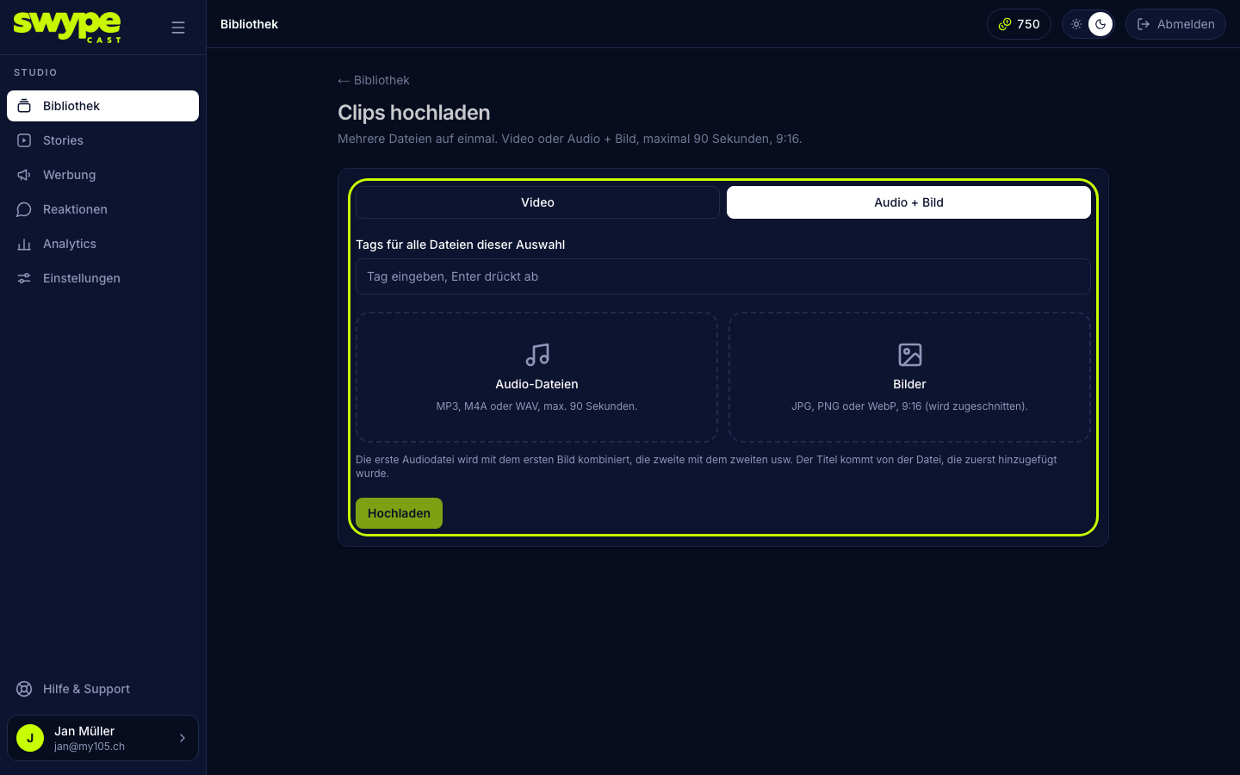Click the image picture icon
The height and width of the screenshot is (775, 1240).
(910, 355)
